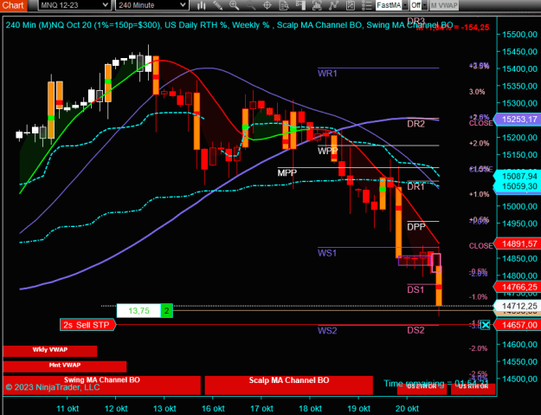Click the M VWAP toolbar button

(444, 5)
